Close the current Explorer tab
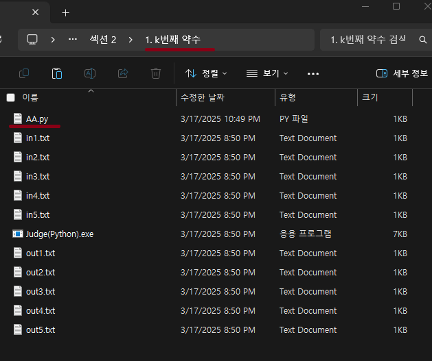This screenshot has height=361, width=432. tap(35, 12)
